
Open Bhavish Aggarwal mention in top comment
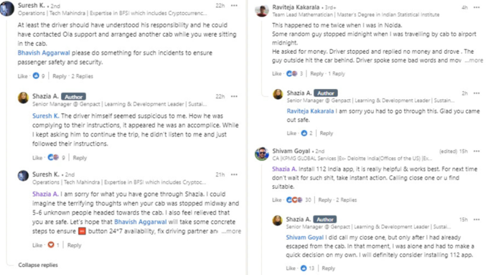(x=44, y=53)
